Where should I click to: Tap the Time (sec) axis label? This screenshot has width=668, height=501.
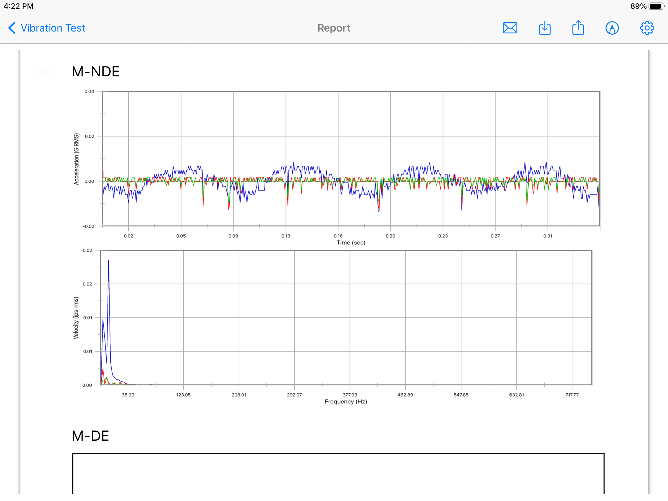[x=351, y=242]
